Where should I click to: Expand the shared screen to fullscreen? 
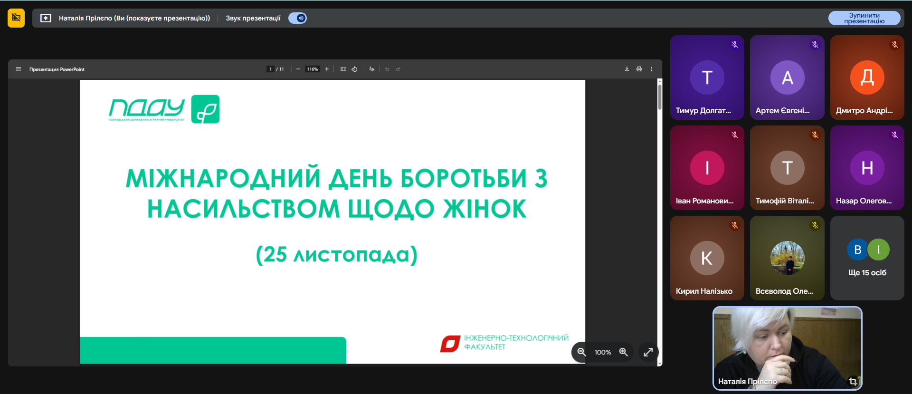point(648,352)
